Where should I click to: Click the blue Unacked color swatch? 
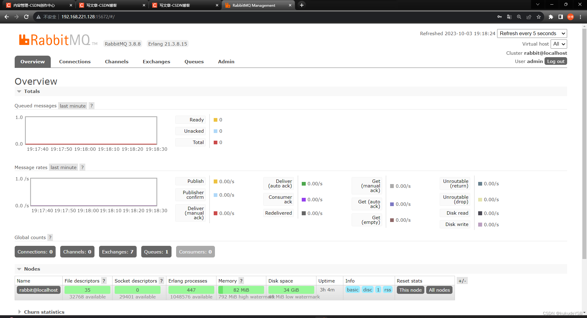(x=216, y=131)
